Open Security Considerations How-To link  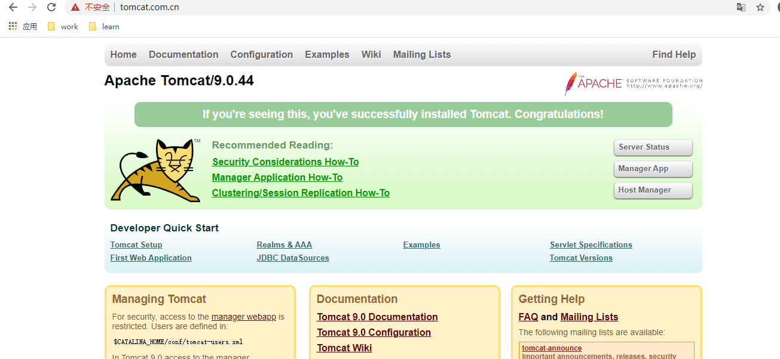tap(286, 162)
